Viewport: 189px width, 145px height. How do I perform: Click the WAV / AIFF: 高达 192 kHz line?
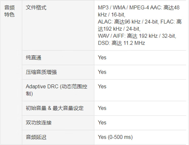(x=137, y=36)
